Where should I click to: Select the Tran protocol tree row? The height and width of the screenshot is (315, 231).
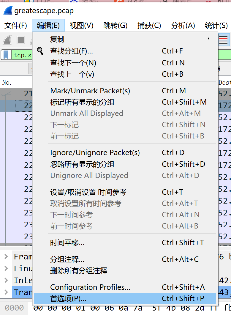(x=23, y=292)
